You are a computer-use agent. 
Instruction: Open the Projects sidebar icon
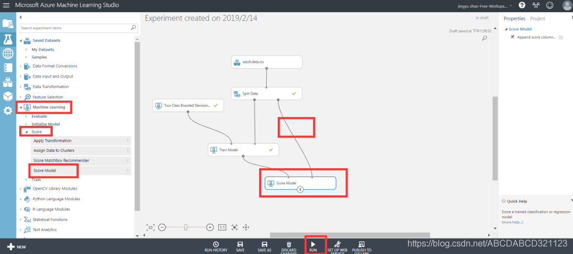tap(8, 24)
